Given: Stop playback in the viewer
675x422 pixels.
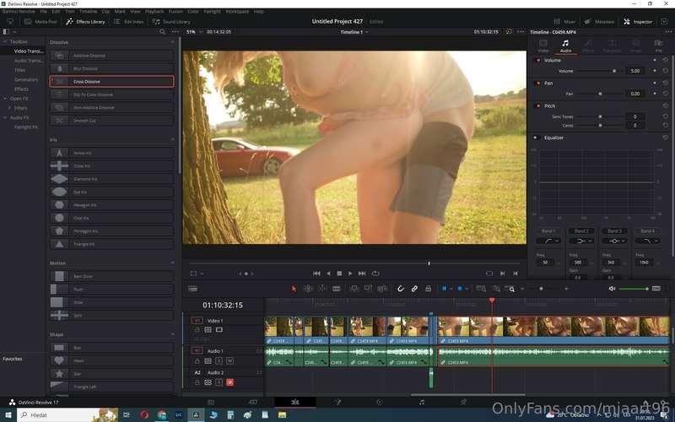Looking at the screenshot, I should (339, 273).
